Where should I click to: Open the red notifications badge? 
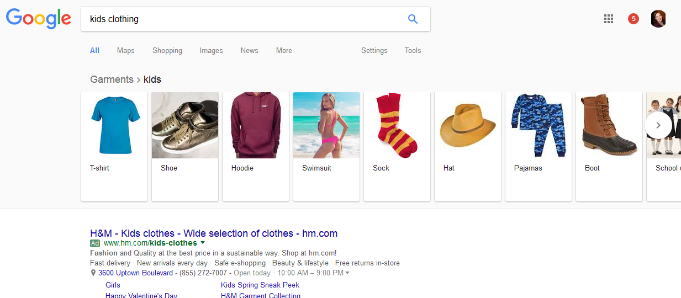tap(634, 19)
